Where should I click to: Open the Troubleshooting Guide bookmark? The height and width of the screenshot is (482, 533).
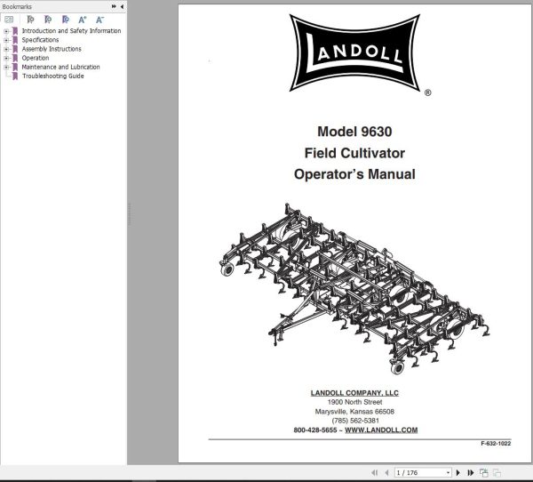click(53, 76)
